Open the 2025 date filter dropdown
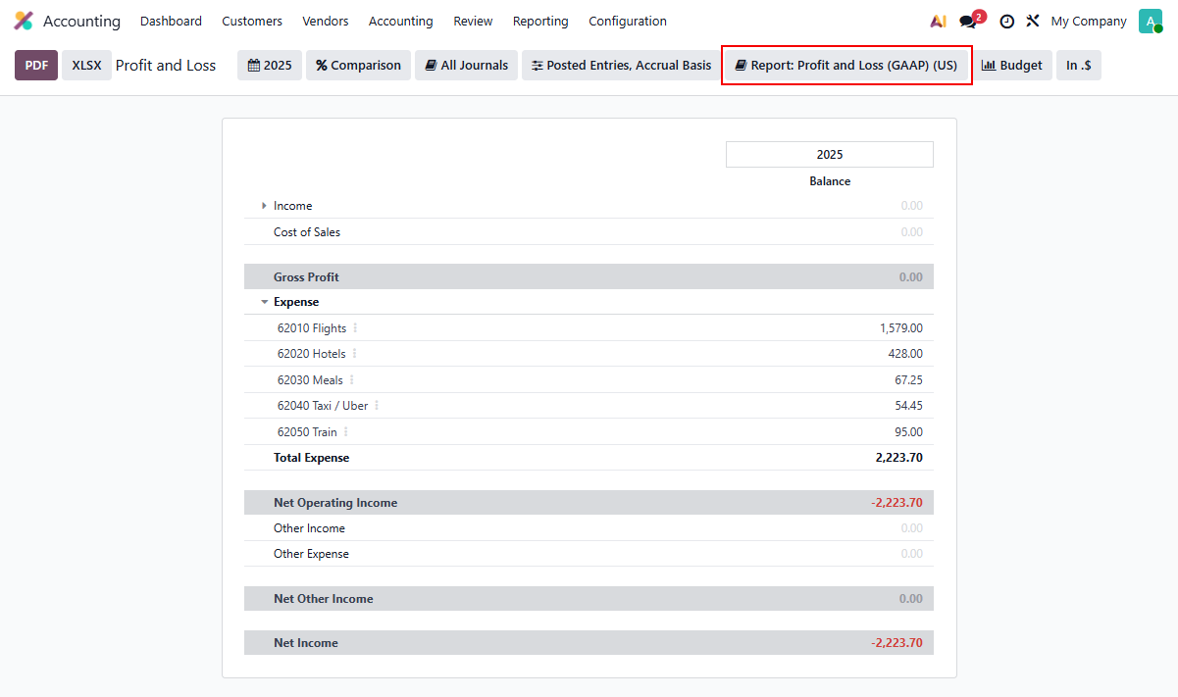This screenshot has width=1178, height=697. [x=270, y=66]
